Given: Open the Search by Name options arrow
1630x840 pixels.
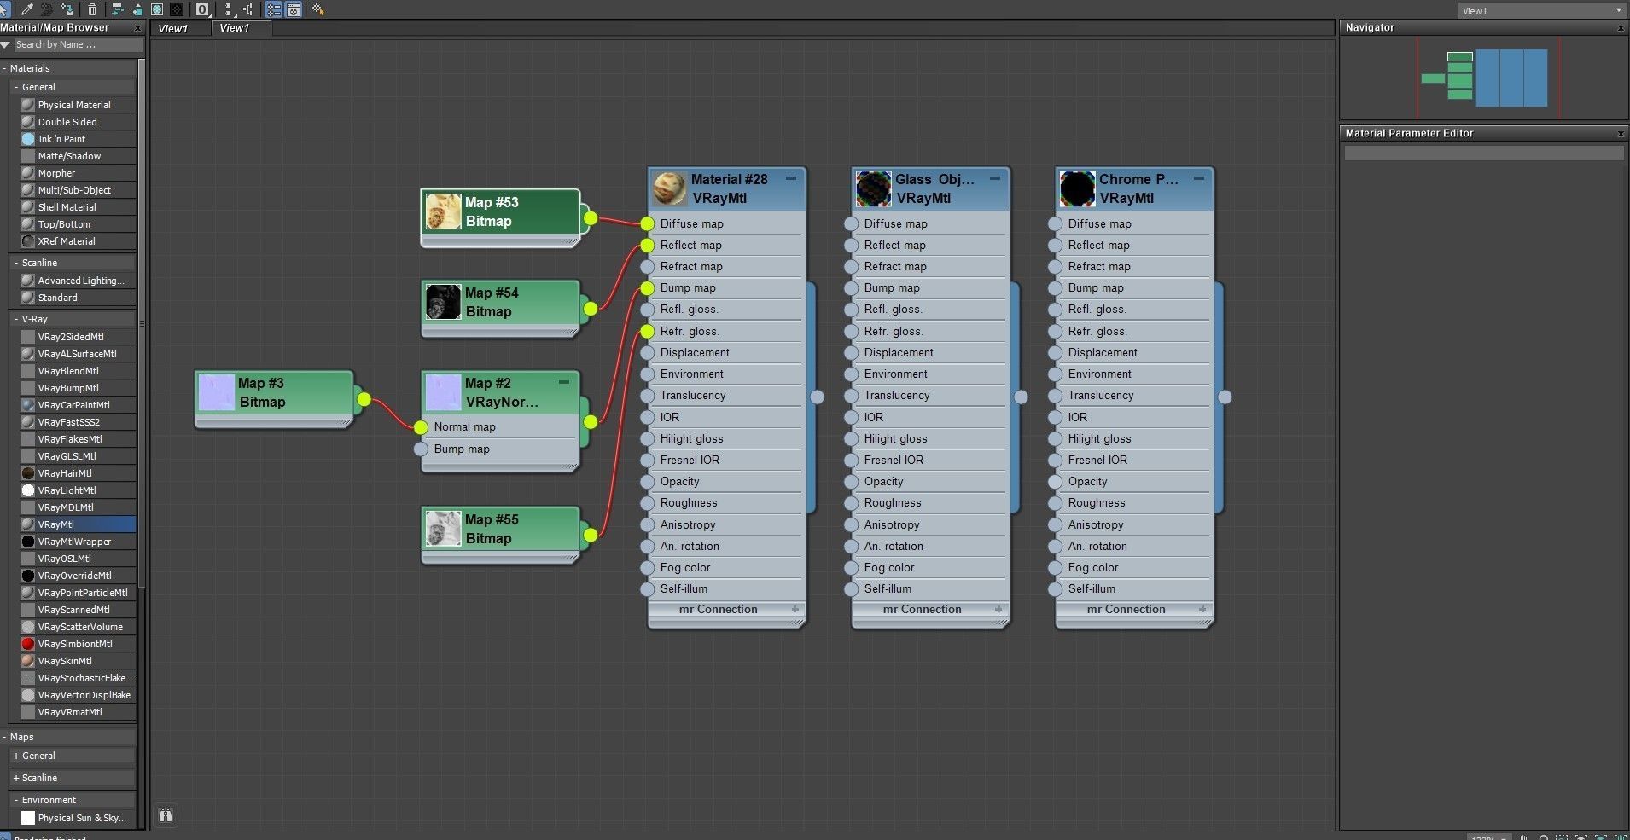Looking at the screenshot, I should [5, 44].
